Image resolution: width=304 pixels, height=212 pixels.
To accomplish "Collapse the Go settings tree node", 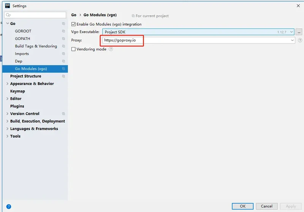I will click(x=7, y=24).
